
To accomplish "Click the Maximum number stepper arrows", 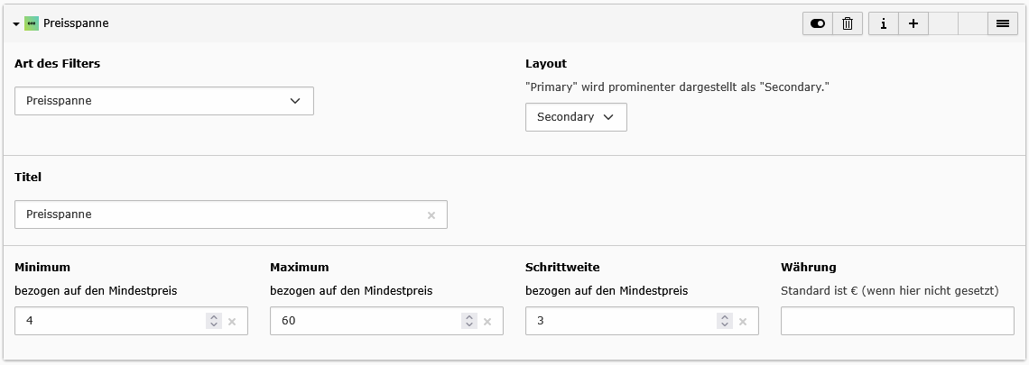I will 469,321.
